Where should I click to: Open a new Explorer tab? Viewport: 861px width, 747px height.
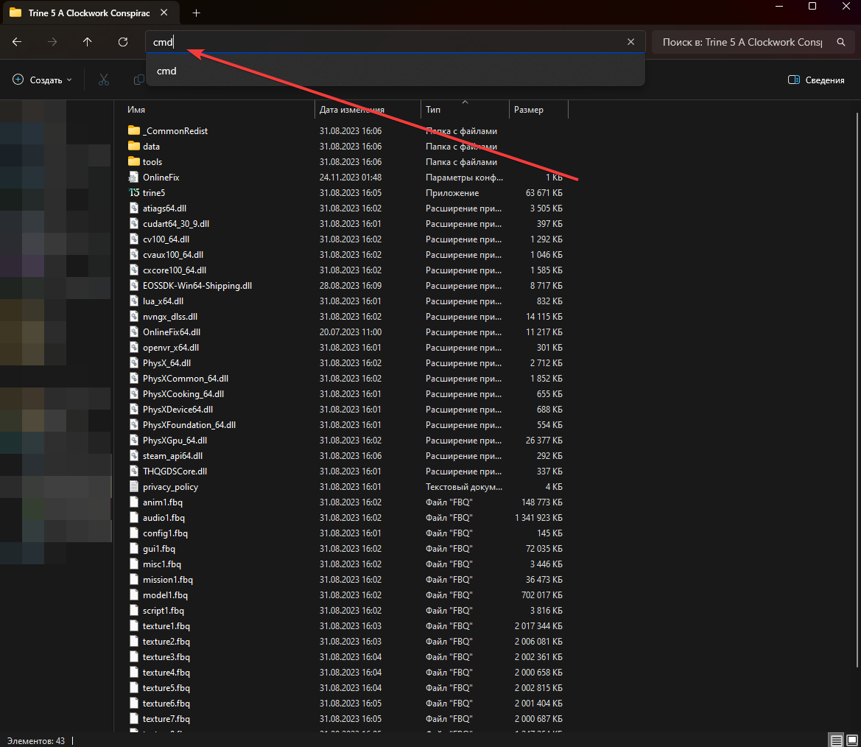point(196,13)
